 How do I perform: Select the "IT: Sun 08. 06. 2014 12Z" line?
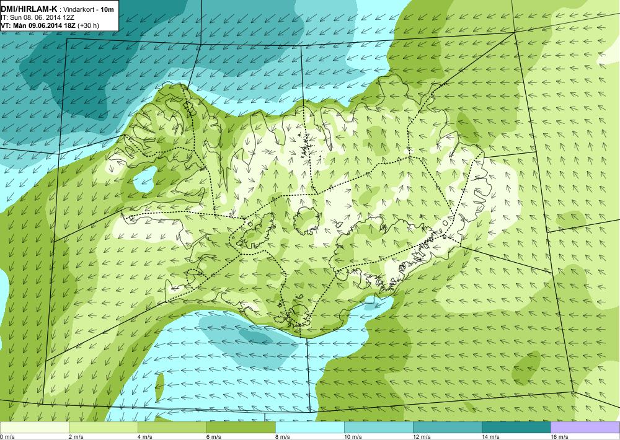tap(38, 18)
